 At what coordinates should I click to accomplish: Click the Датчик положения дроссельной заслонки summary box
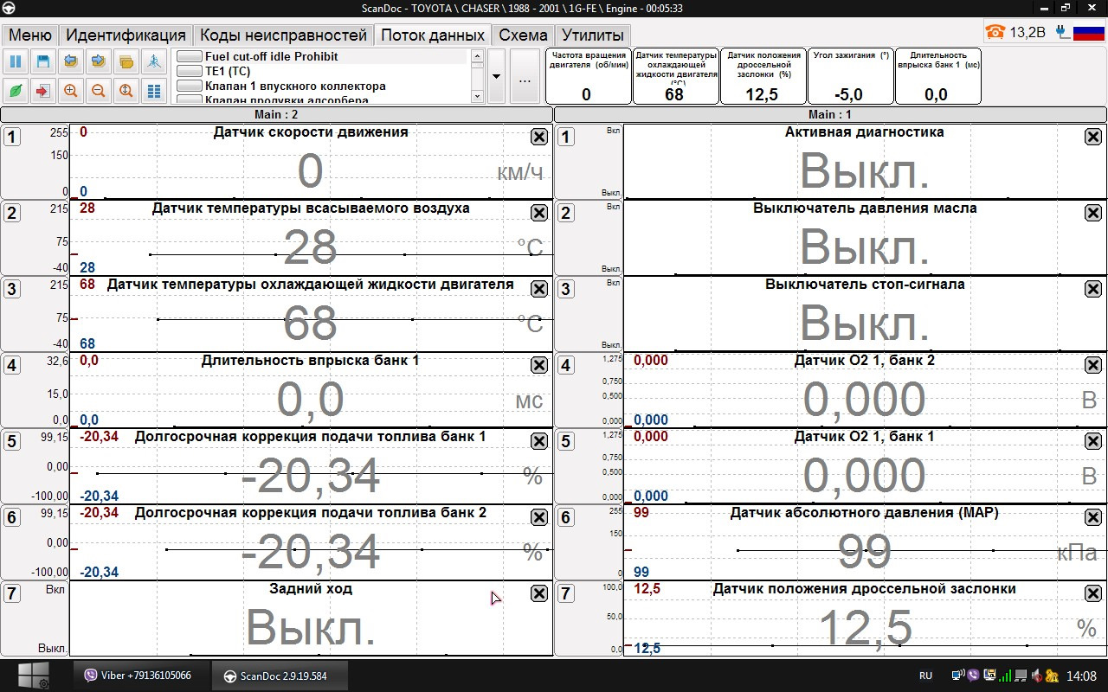click(x=763, y=76)
